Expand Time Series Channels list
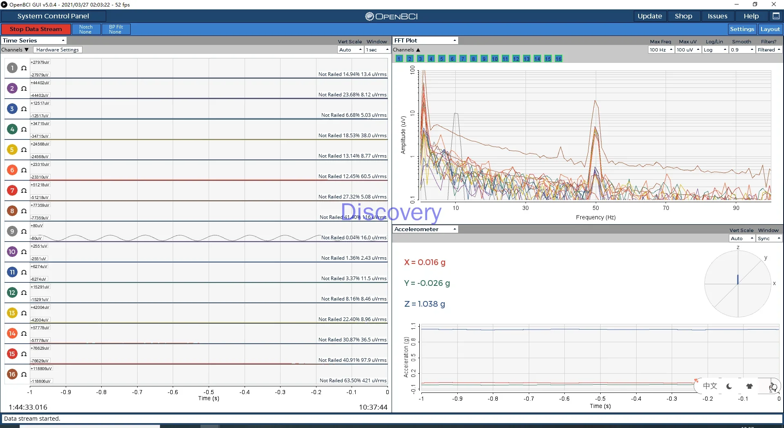 [15, 50]
